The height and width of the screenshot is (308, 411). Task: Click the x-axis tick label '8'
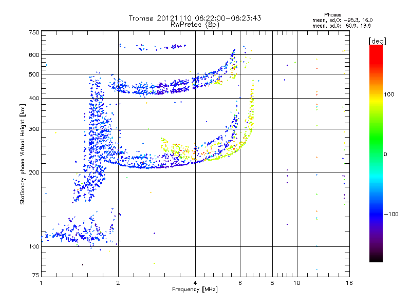click(x=272, y=283)
